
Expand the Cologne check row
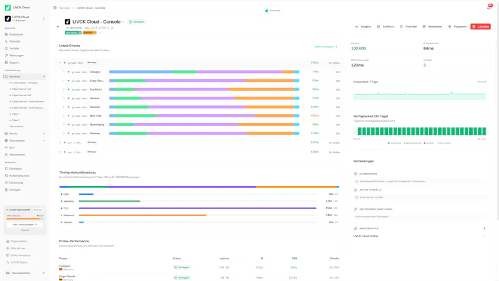[x=64, y=72]
